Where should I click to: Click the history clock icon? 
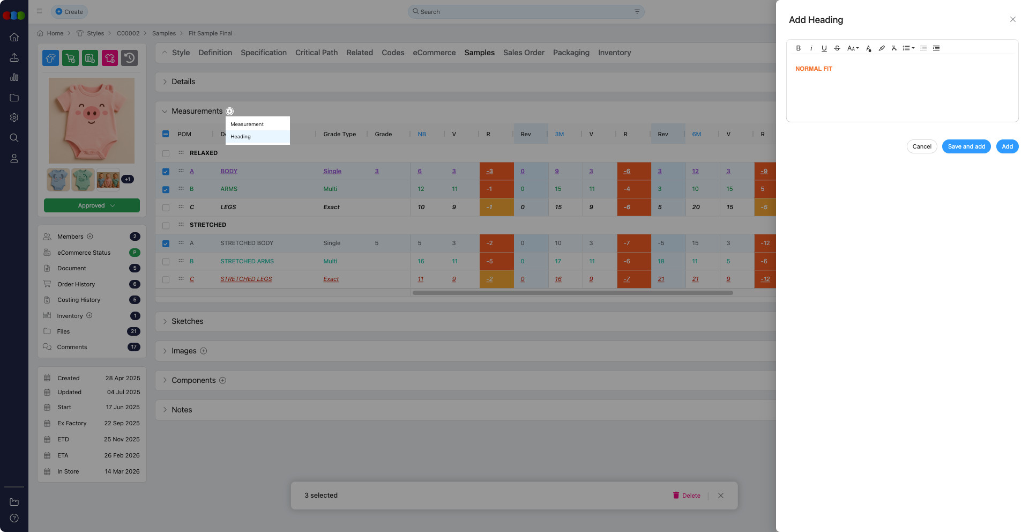[x=129, y=58]
